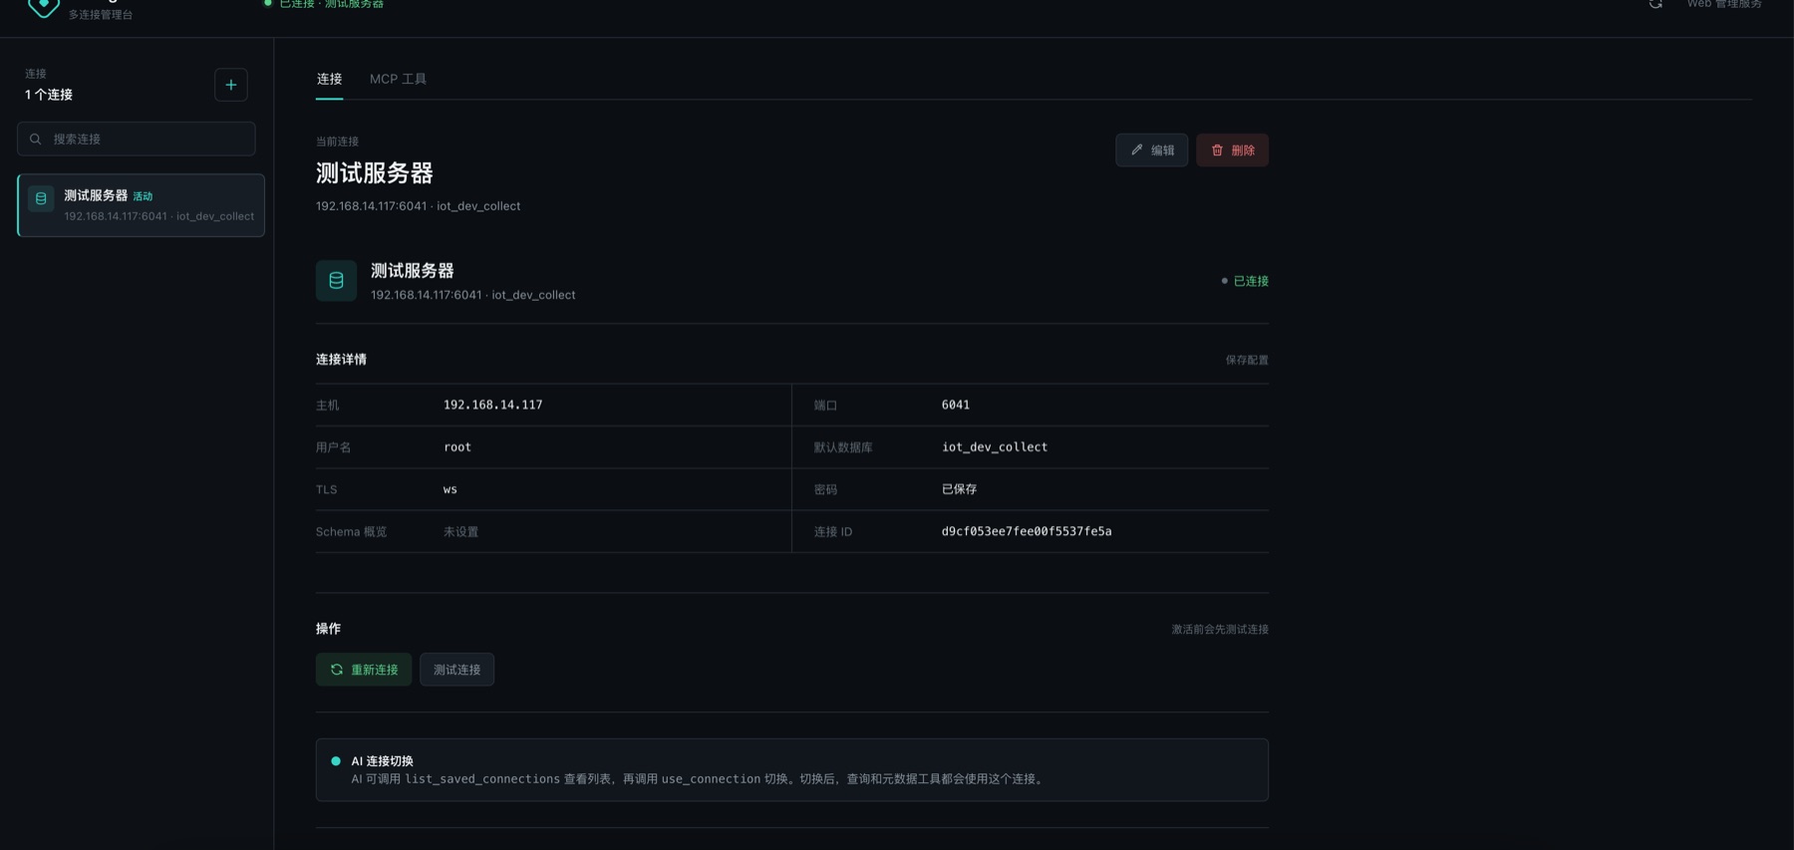Click port value 6041
The width and height of the screenshot is (1794, 850).
[955, 405]
